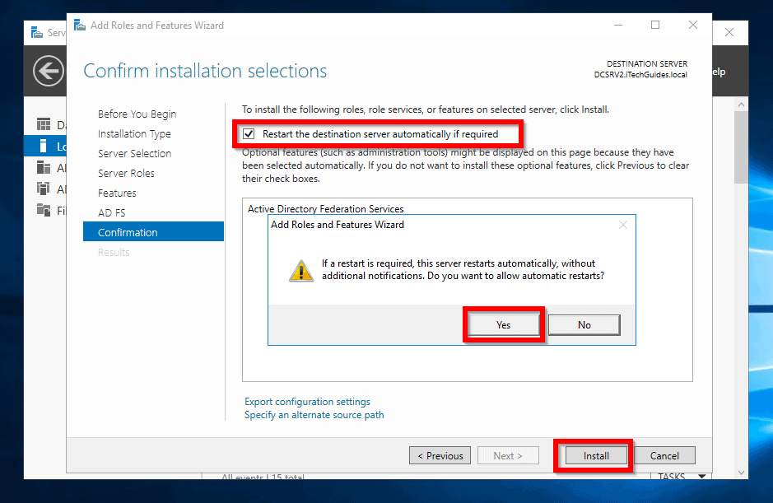Image resolution: width=773 pixels, height=503 pixels.
Task: Click the yellow warning icon in the restart dialog
Action: [301, 269]
